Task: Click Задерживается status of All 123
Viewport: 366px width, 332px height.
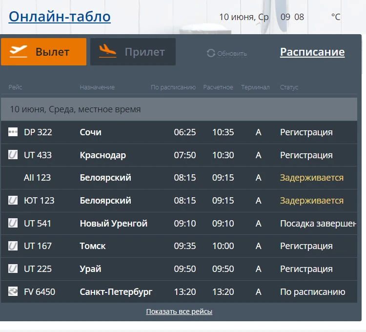Action: pyautogui.click(x=312, y=178)
